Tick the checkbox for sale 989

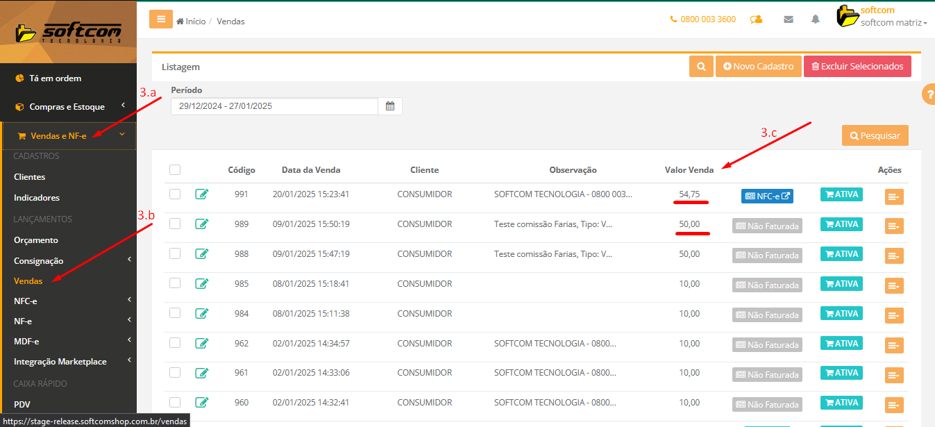click(x=175, y=224)
